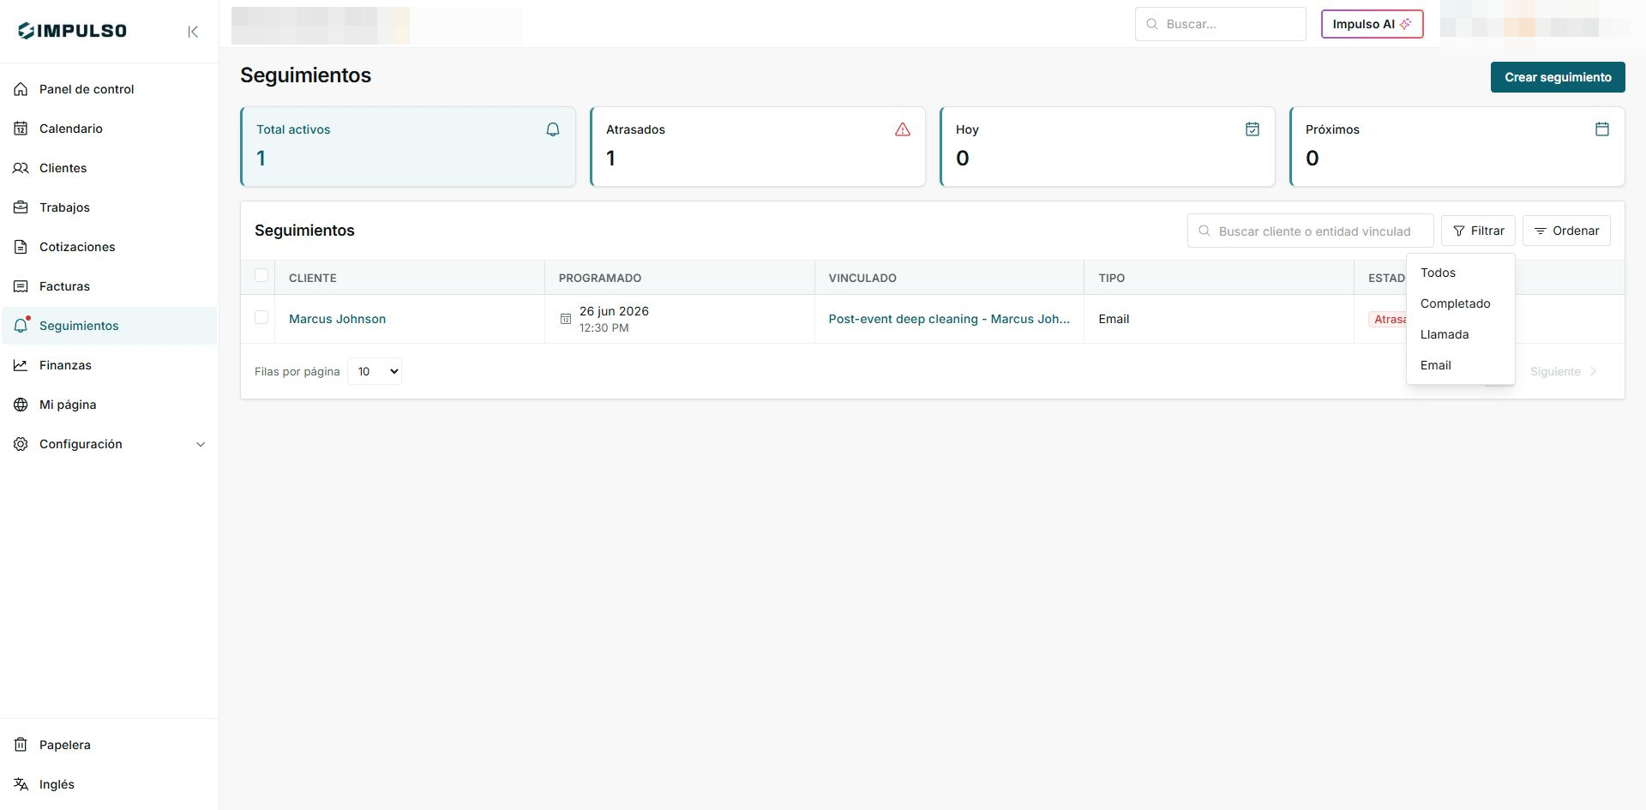Click the Impulso logo
1646x810 pixels.
pos(72,31)
